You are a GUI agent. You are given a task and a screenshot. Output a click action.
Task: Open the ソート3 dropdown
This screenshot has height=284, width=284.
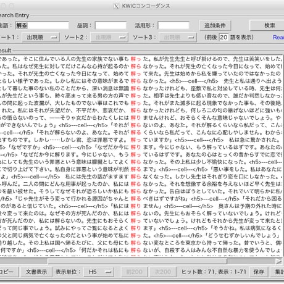coord(178,37)
